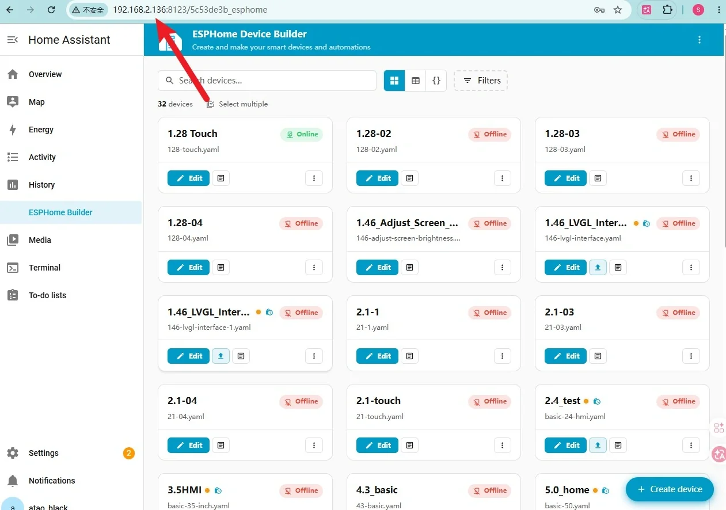This screenshot has height=510, width=726.
Task: Open Notifications panel
Action: 71,481
